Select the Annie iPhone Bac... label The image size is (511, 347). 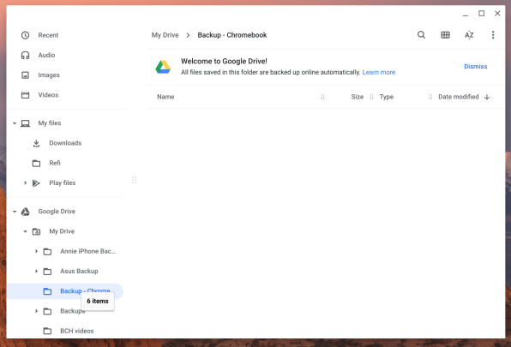(87, 251)
